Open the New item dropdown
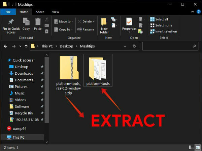202x151 pixels. (x=114, y=19)
